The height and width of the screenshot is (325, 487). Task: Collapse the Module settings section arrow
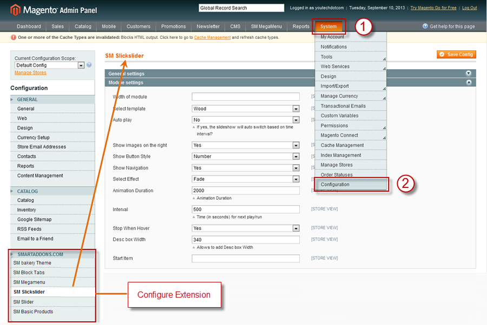[x=469, y=83]
